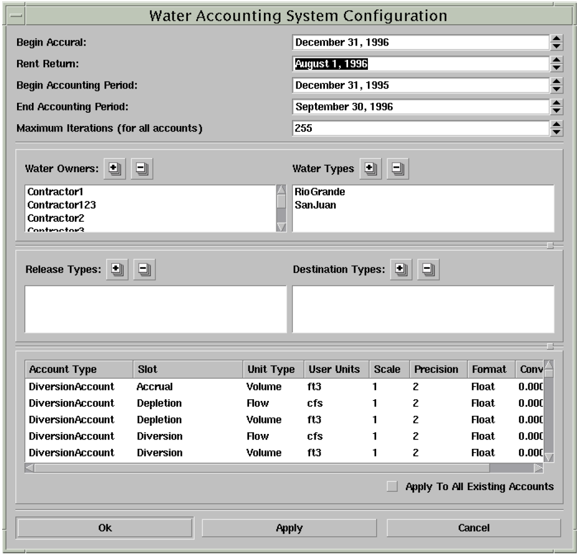Viewport: 579px width, 555px height.
Task: Add a new Release Type
Action: (117, 270)
